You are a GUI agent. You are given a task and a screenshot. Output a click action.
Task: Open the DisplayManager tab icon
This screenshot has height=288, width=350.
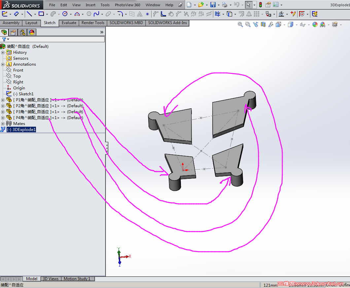click(32, 32)
